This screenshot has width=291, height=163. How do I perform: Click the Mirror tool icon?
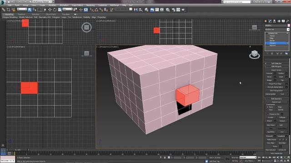pyautogui.click(x=135, y=10)
